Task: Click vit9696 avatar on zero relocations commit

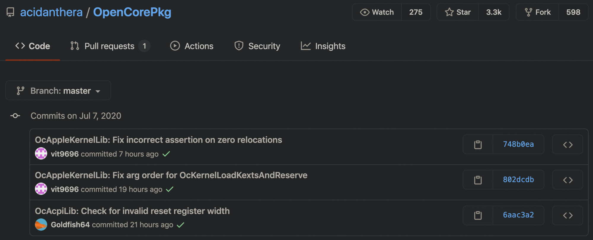Action: coord(41,154)
